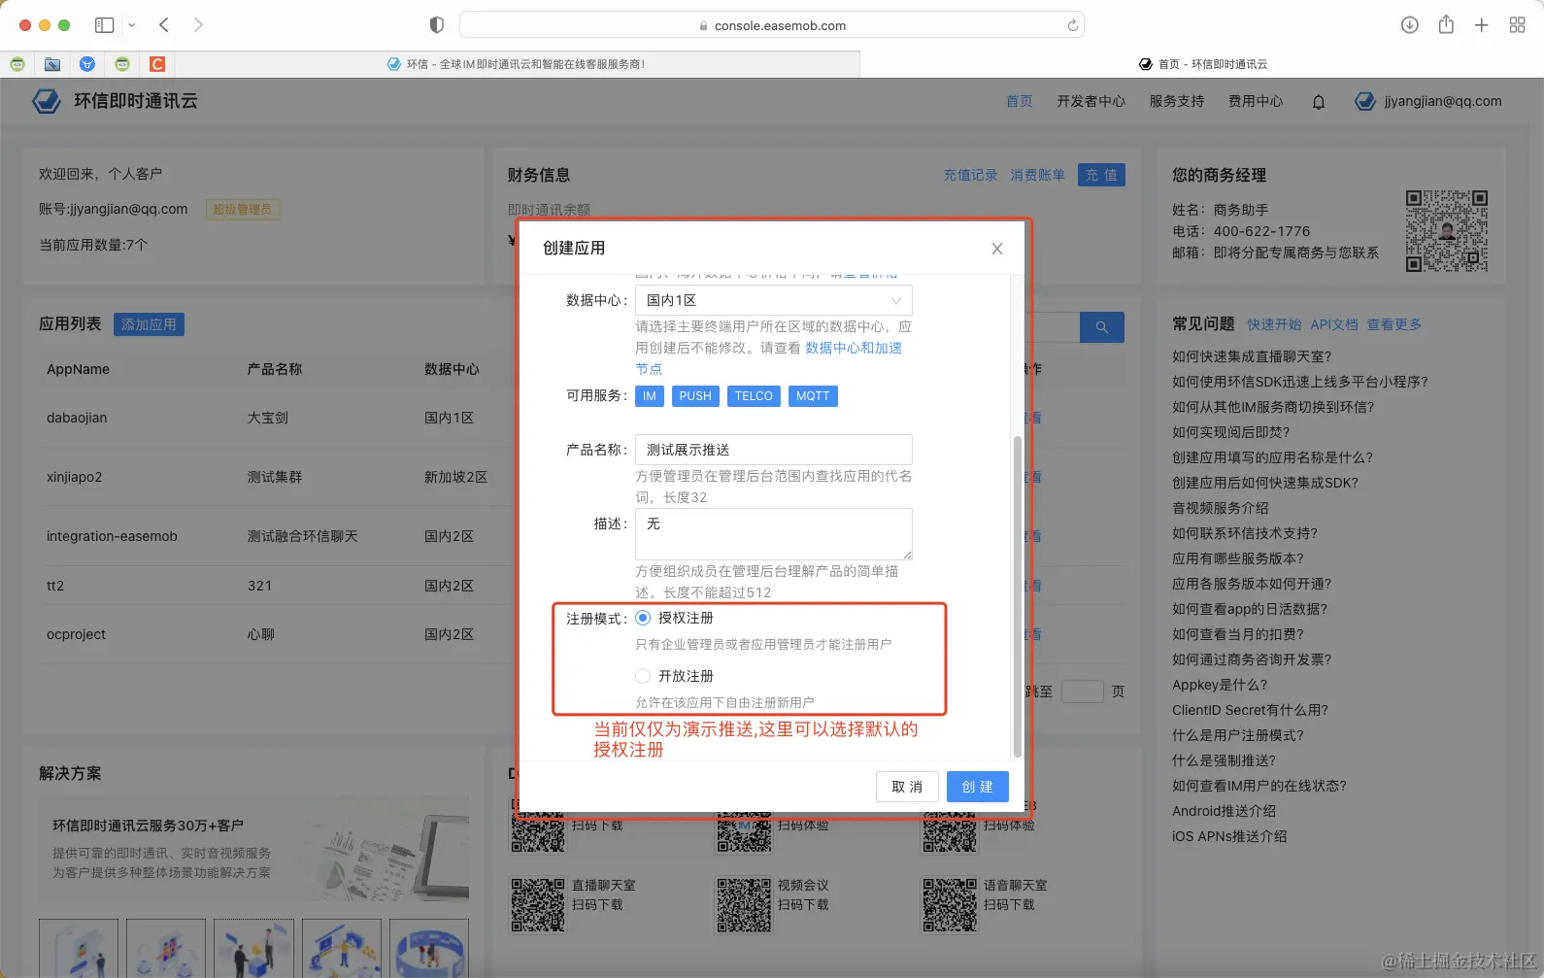Go forward with Safari forward arrow

[198, 25]
